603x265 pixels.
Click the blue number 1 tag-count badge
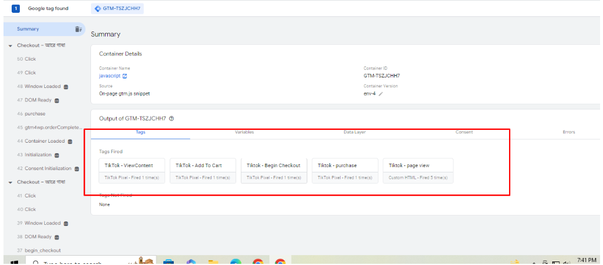16,9
